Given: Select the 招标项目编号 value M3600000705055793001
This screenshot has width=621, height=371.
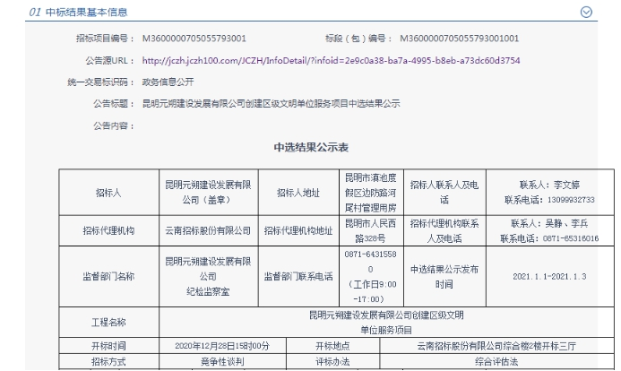Looking at the screenshot, I should (194, 39).
